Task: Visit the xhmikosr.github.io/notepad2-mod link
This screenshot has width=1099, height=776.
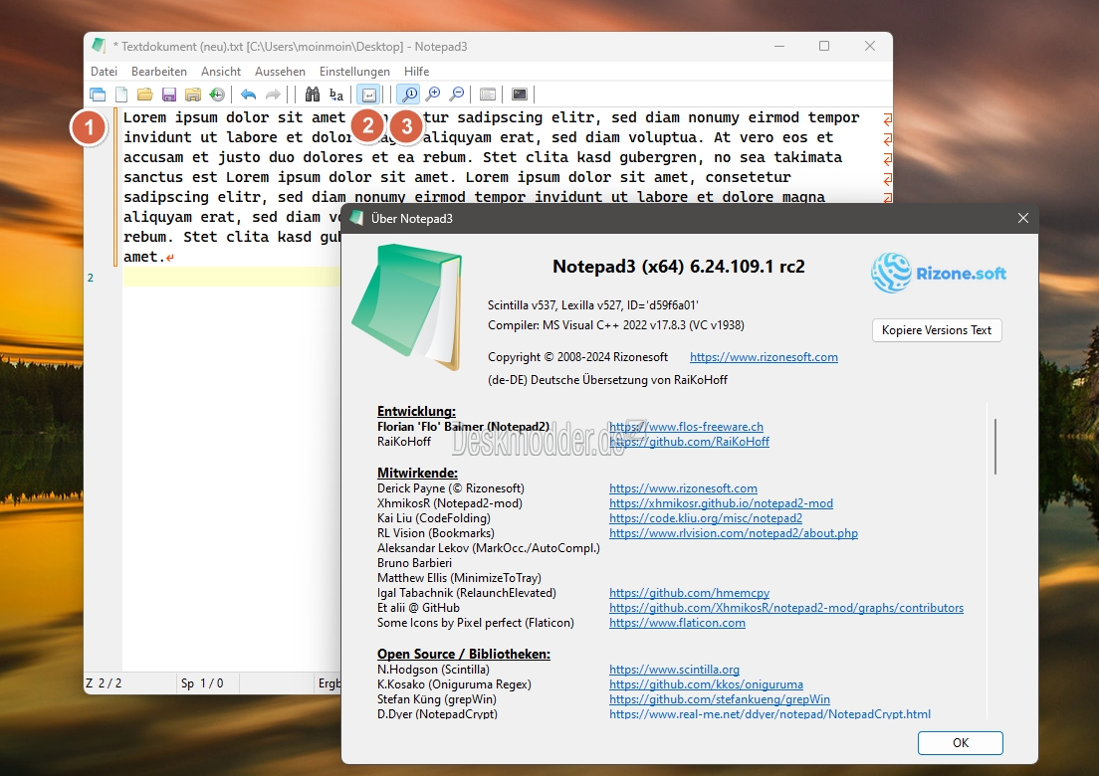Action: 721,502
